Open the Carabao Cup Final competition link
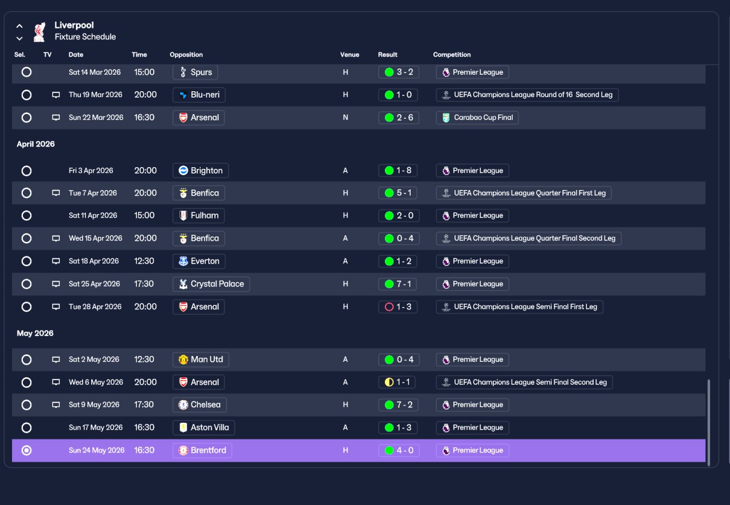730x505 pixels. point(477,118)
